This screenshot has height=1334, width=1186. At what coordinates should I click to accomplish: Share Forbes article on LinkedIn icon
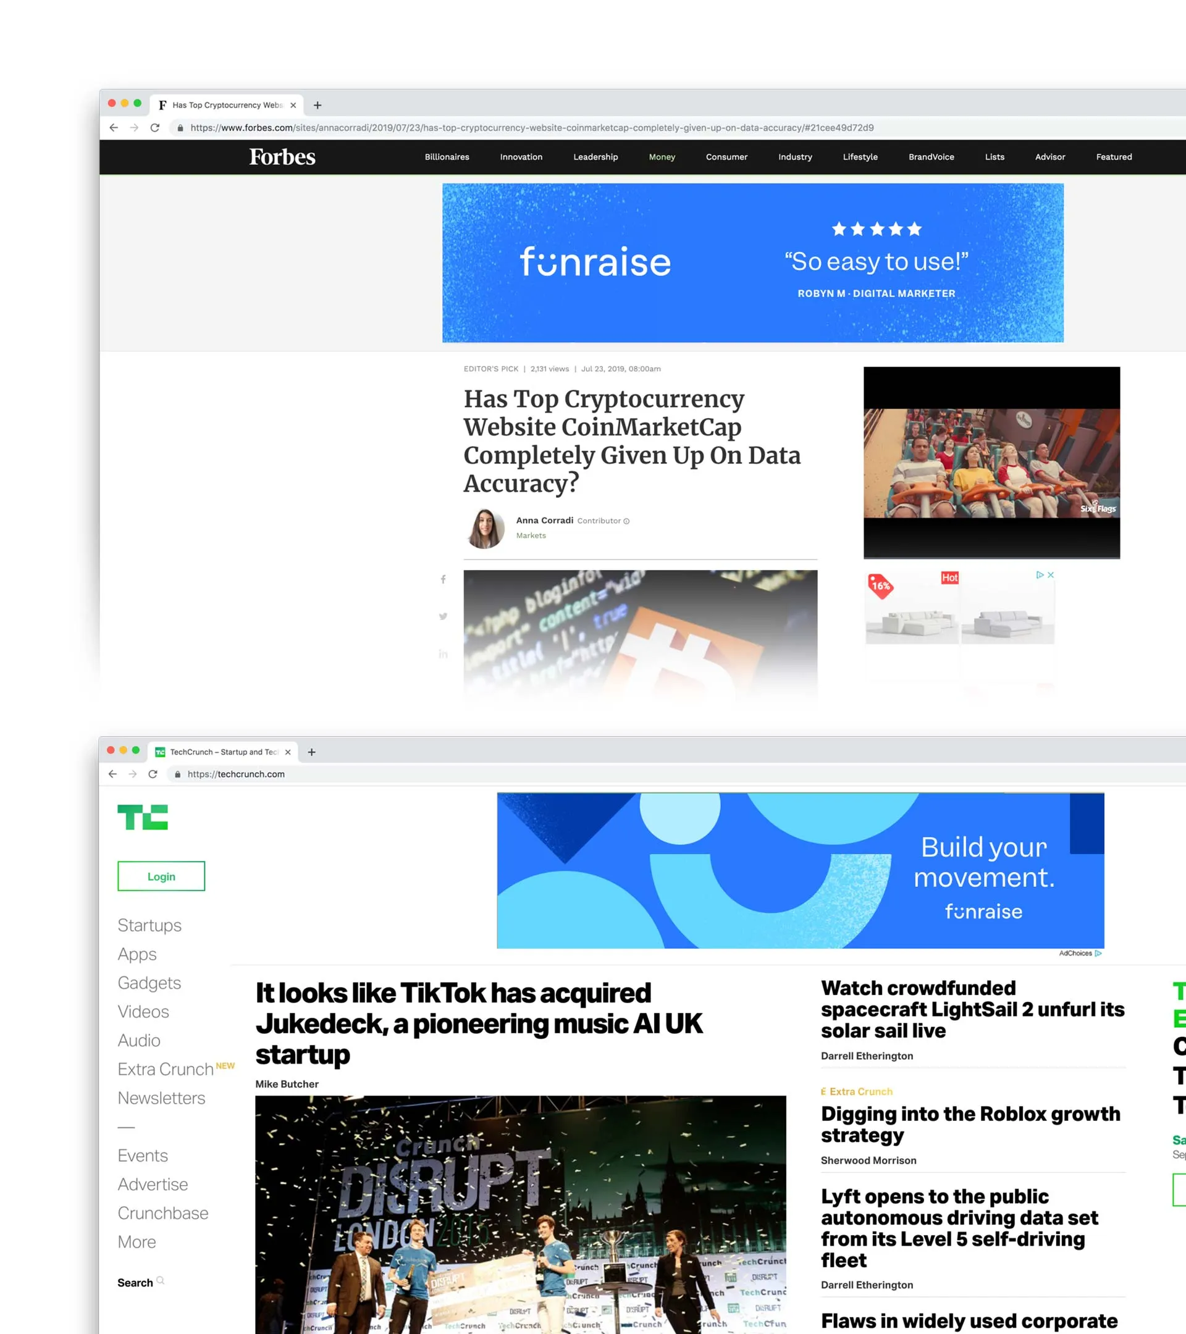tap(443, 654)
